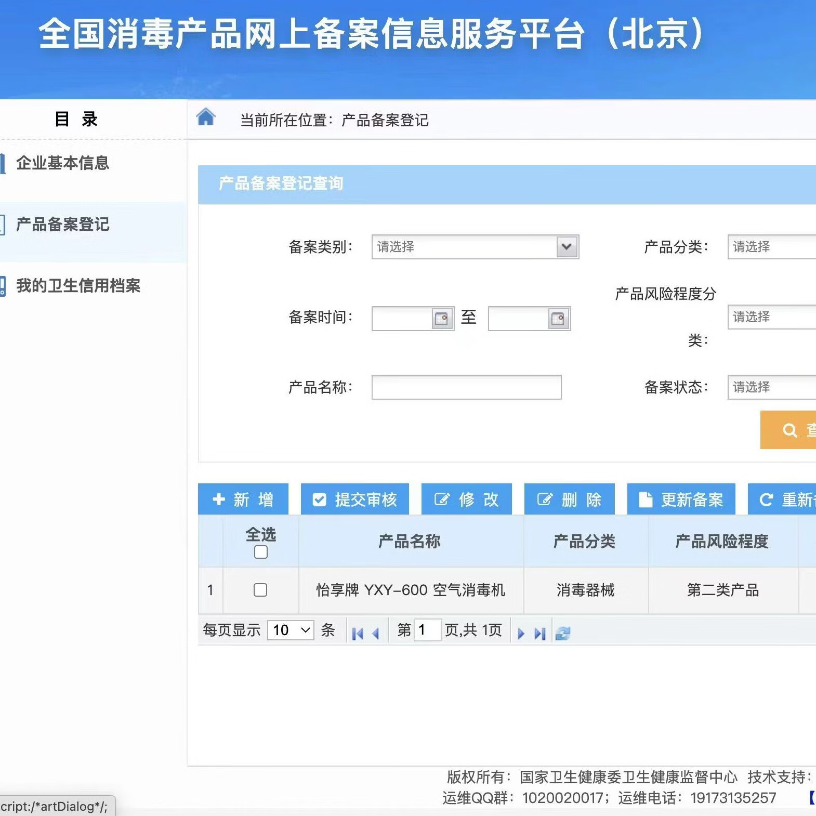Check the 全选 select-all checkbox
The height and width of the screenshot is (816, 816).
click(x=261, y=552)
